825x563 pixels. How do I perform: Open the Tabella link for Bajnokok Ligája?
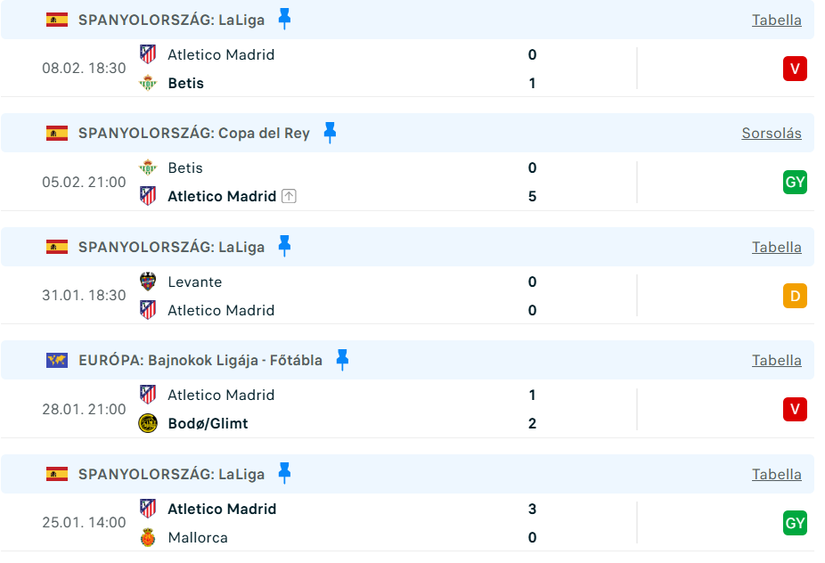tap(776, 360)
